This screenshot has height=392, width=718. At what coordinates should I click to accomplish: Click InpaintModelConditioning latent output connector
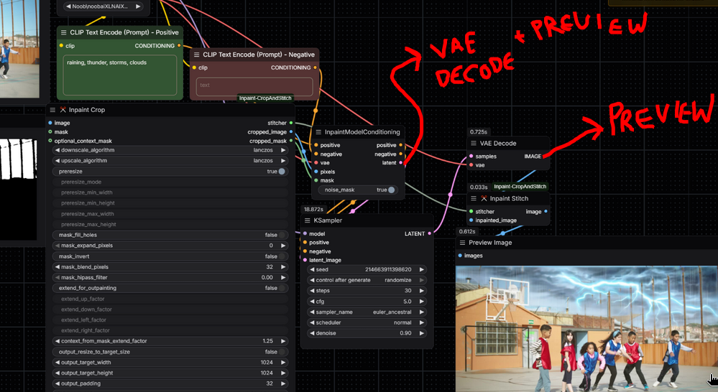tap(400, 163)
